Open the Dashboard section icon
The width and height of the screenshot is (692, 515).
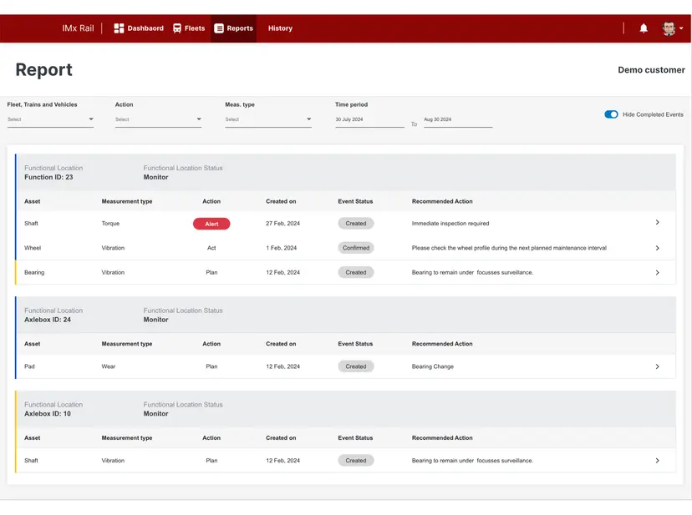118,28
